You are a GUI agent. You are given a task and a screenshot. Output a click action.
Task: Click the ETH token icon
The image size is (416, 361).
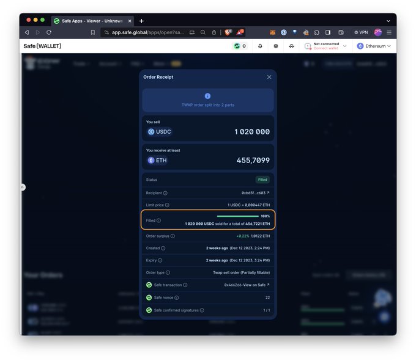click(x=151, y=160)
